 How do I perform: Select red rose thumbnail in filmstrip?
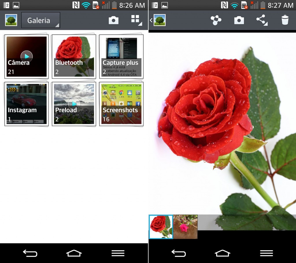pos(161,227)
